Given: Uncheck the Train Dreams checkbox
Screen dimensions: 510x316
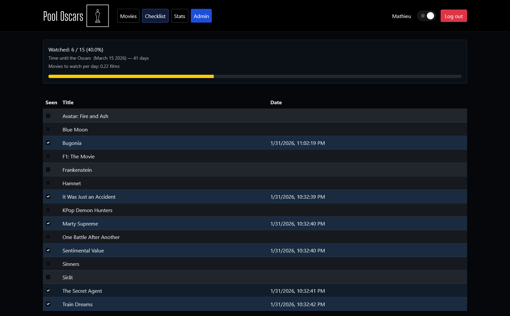Looking at the screenshot, I should coord(48,304).
